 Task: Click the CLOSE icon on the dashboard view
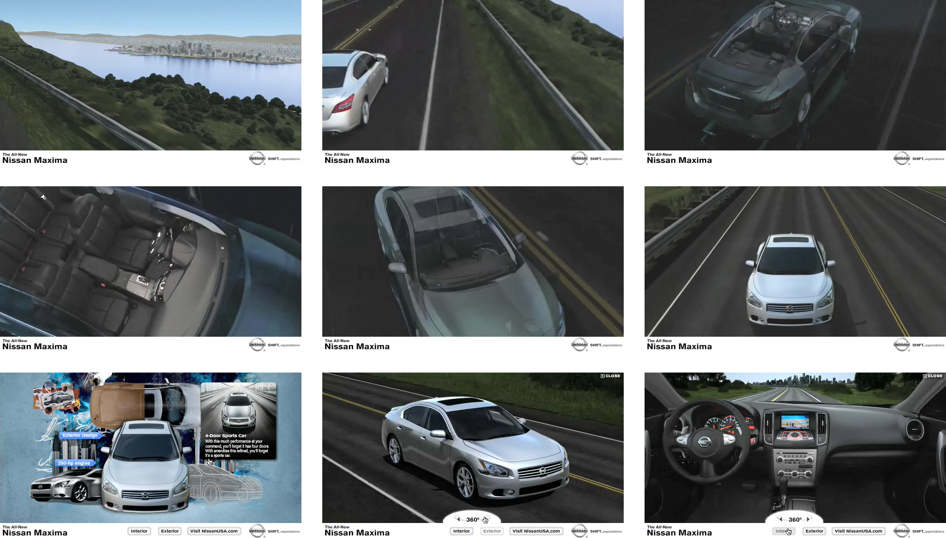point(933,376)
